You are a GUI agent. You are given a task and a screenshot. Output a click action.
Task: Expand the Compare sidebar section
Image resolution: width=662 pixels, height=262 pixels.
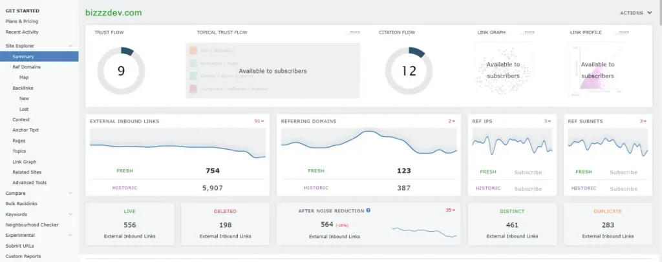pos(70,193)
